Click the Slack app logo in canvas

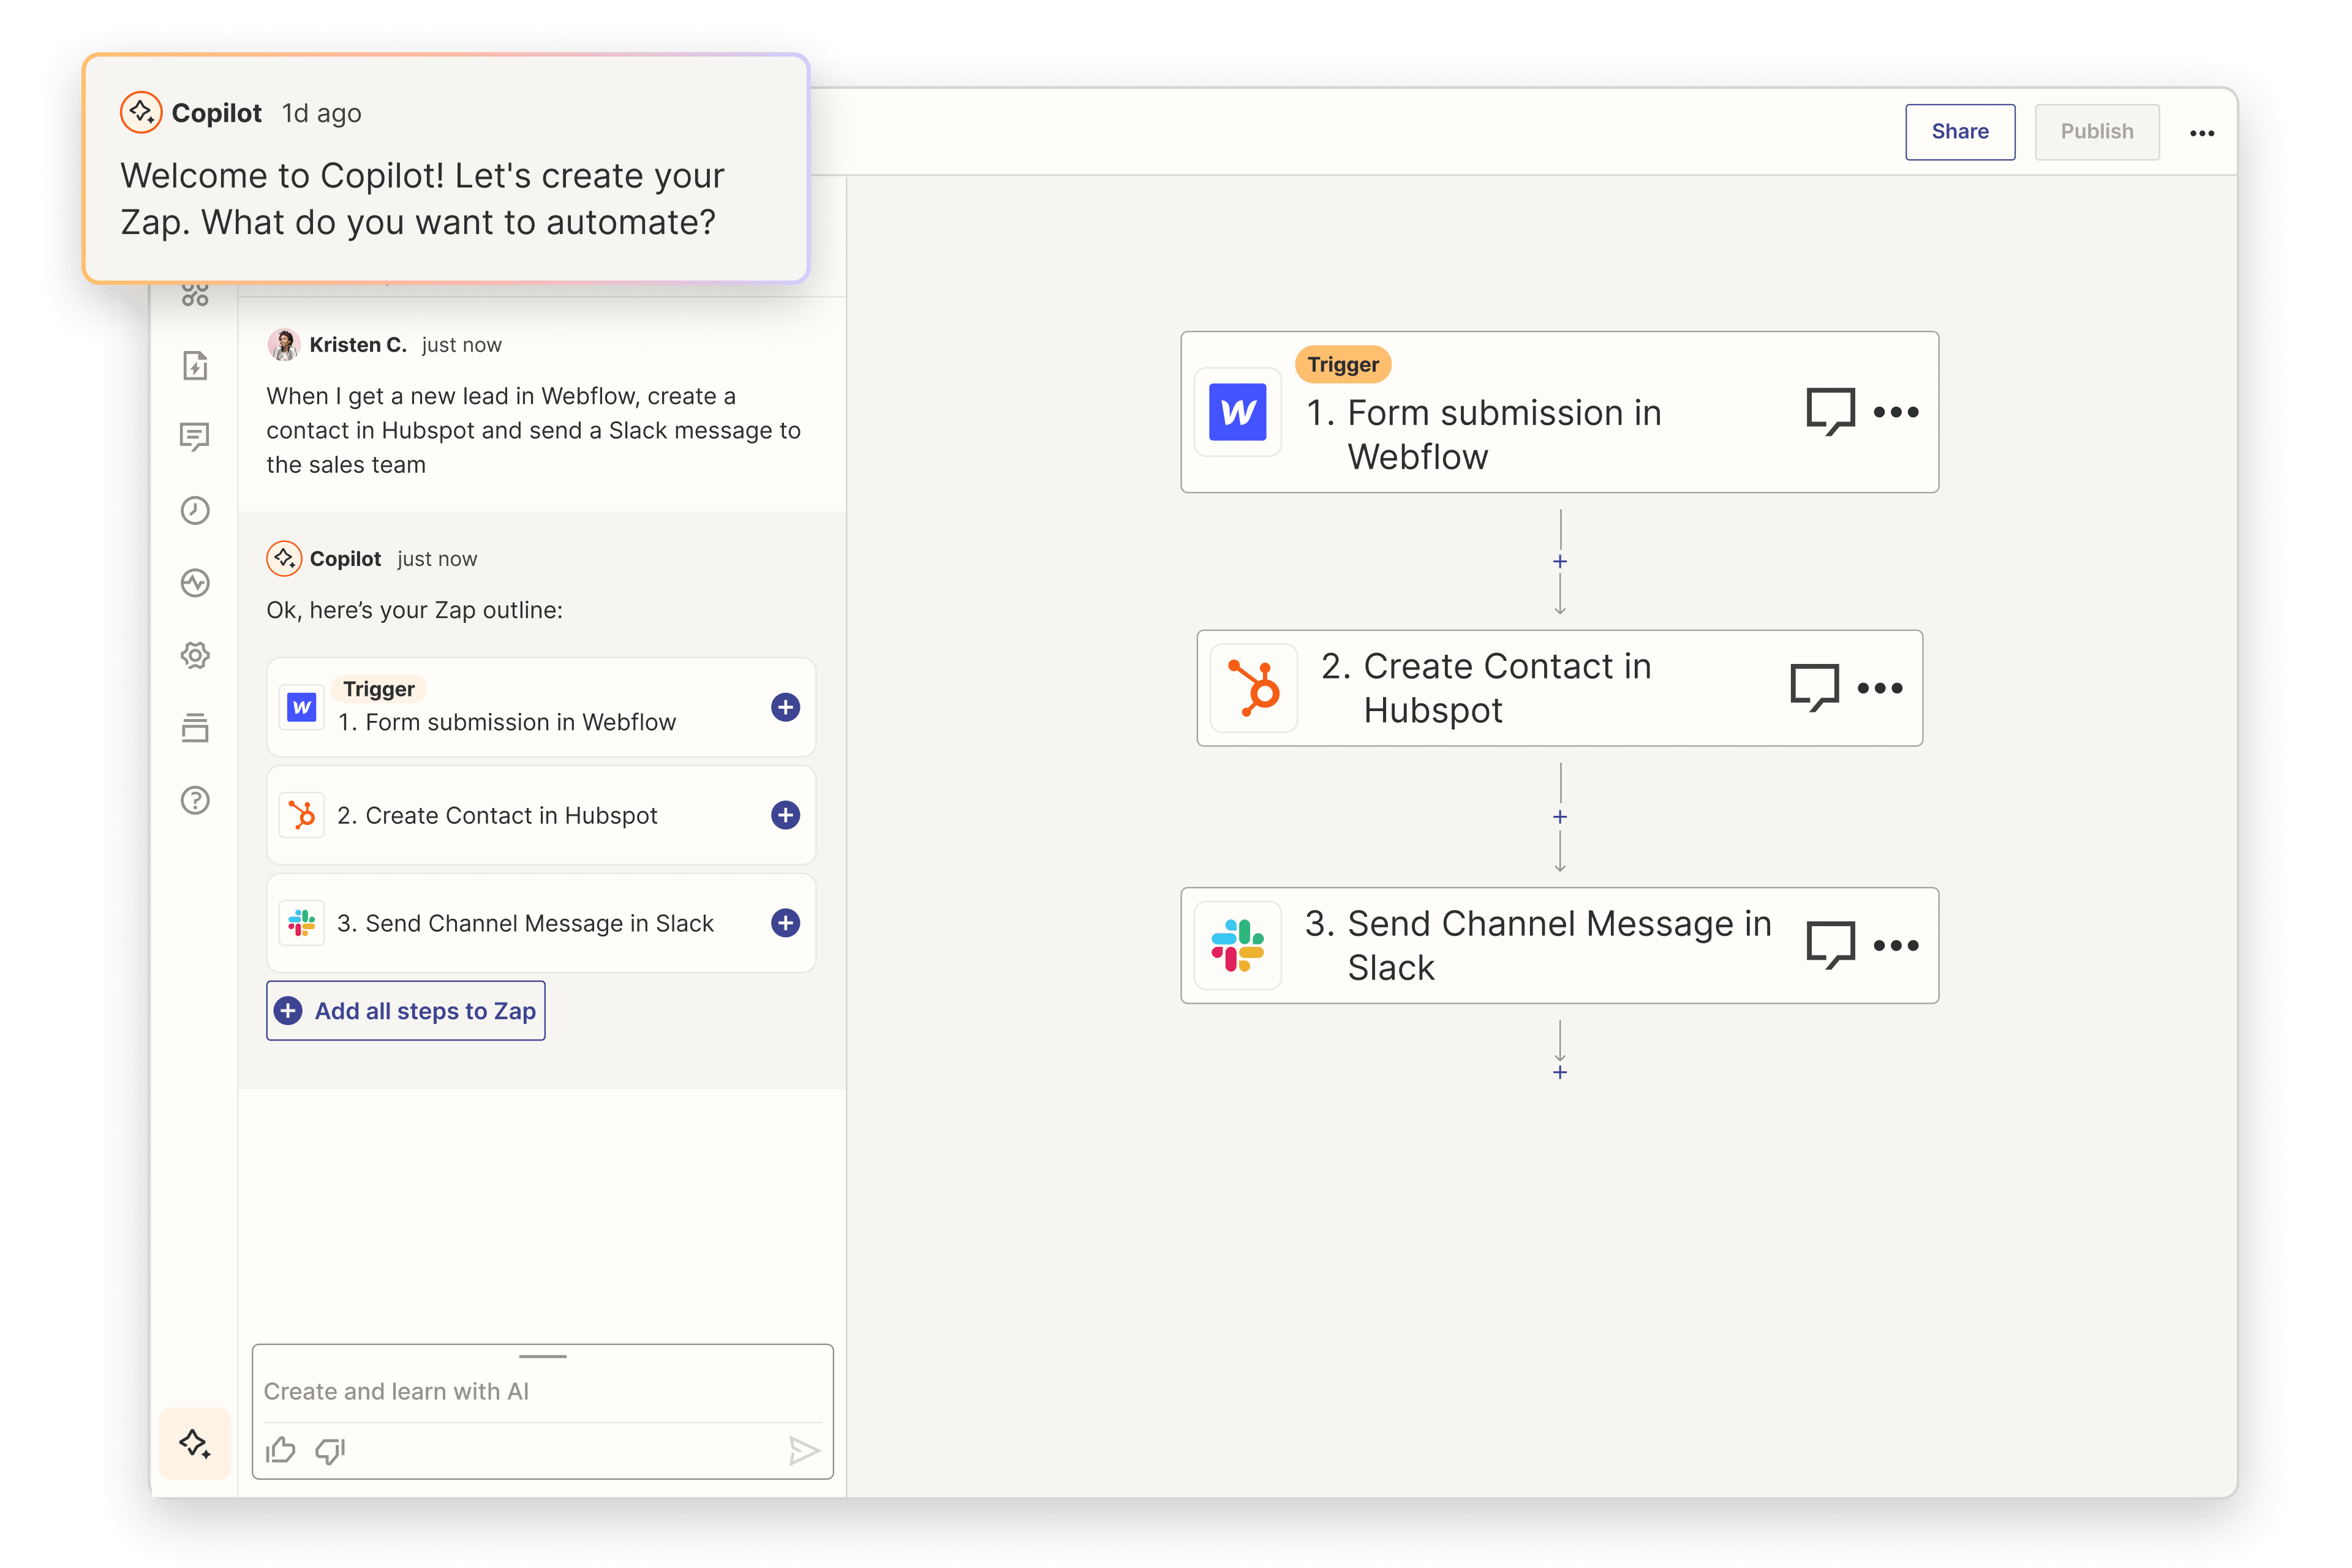click(x=1238, y=945)
